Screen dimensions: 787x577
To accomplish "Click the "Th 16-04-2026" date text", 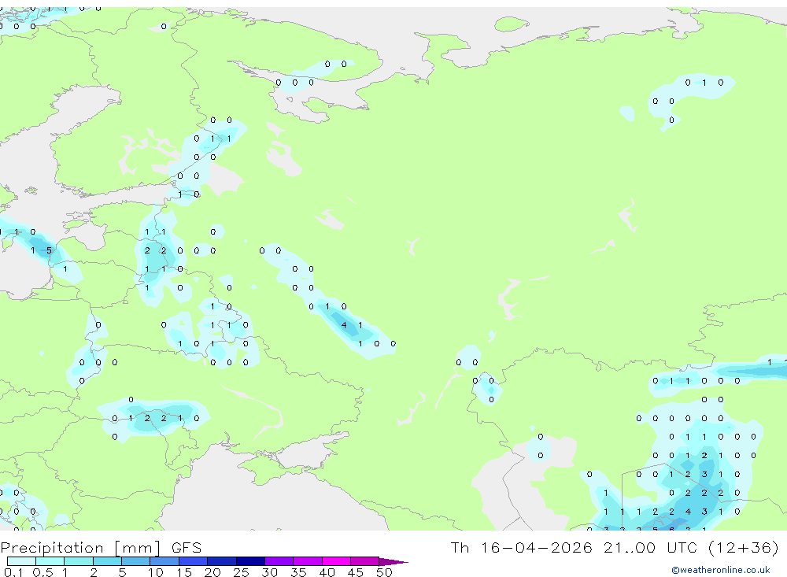I will 522,547.
